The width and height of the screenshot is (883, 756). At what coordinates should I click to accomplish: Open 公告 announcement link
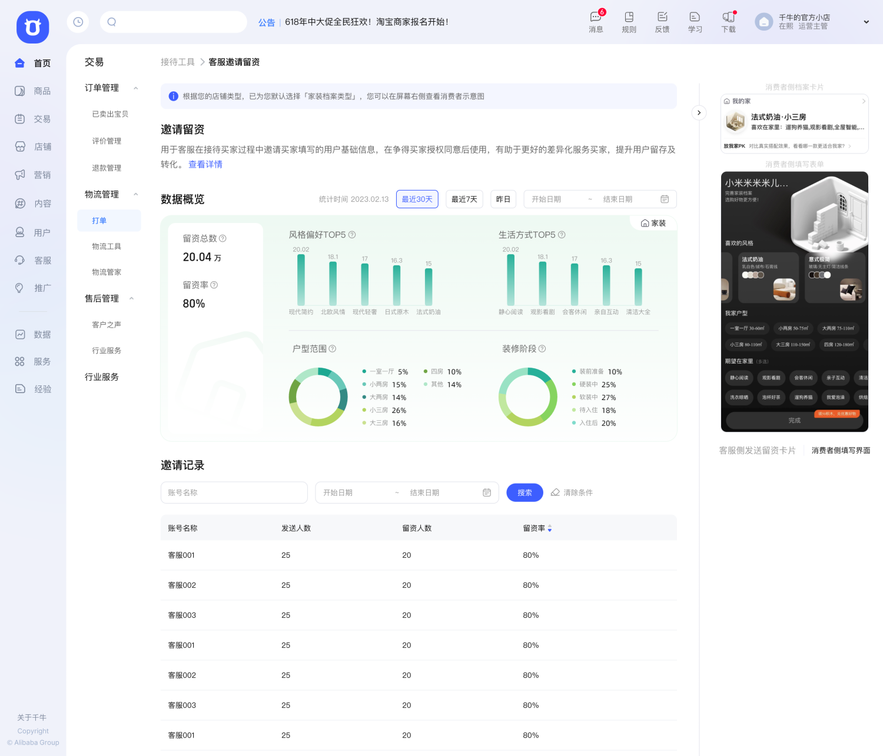[x=267, y=22]
